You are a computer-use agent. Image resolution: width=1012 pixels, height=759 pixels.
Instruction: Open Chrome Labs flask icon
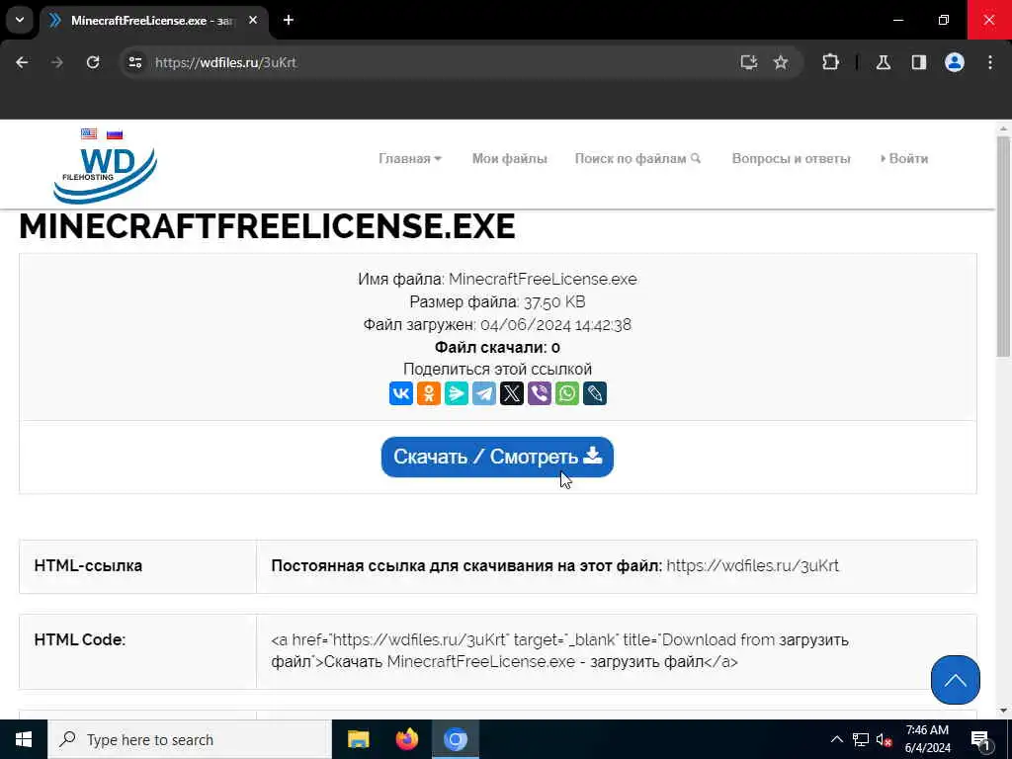884,62
